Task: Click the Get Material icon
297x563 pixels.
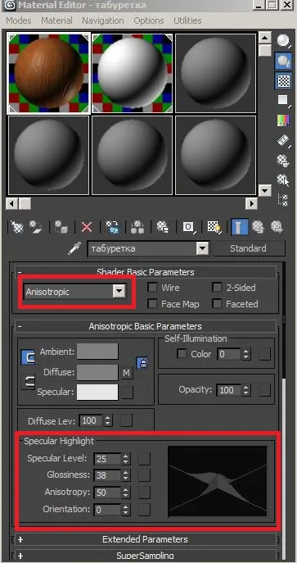Action: point(16,227)
